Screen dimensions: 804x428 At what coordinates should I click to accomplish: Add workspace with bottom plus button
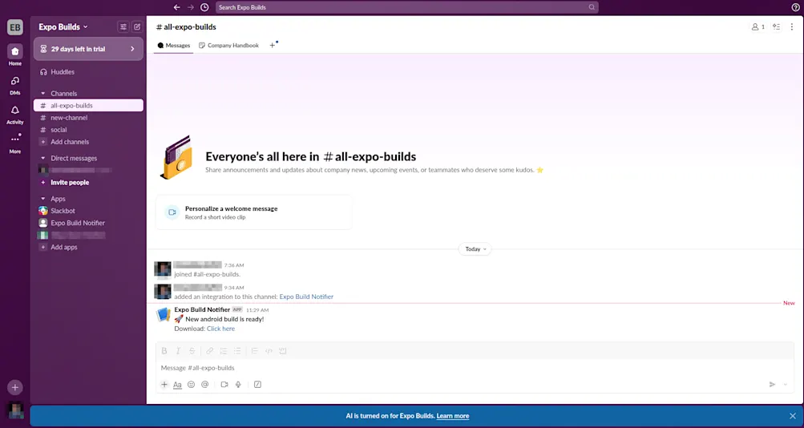[x=15, y=387]
